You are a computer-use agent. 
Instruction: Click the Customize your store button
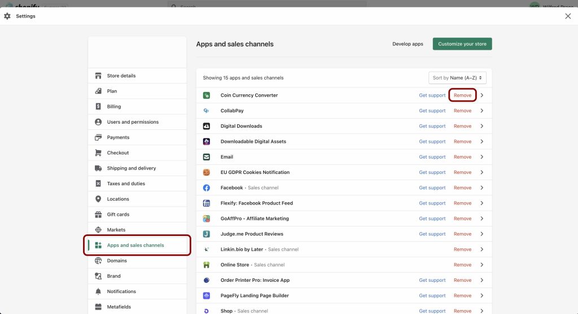pyautogui.click(x=462, y=44)
